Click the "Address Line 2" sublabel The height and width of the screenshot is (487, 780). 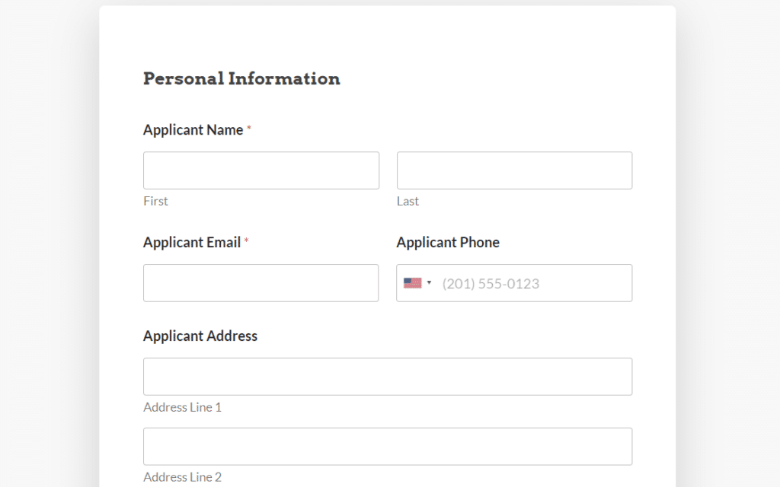click(x=183, y=478)
